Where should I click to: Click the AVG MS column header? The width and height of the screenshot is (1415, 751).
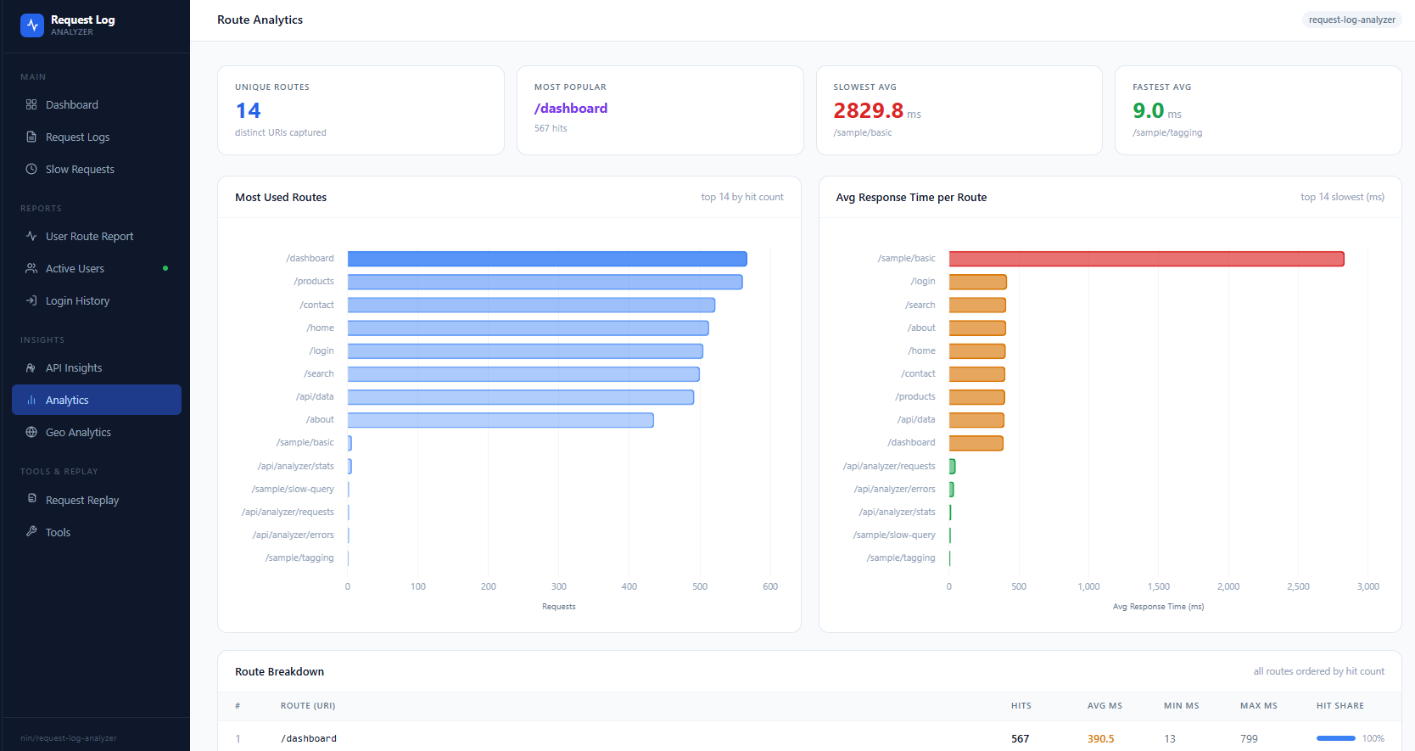1105,706
